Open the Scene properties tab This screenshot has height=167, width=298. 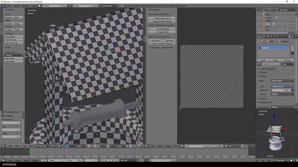[x=271, y=37]
